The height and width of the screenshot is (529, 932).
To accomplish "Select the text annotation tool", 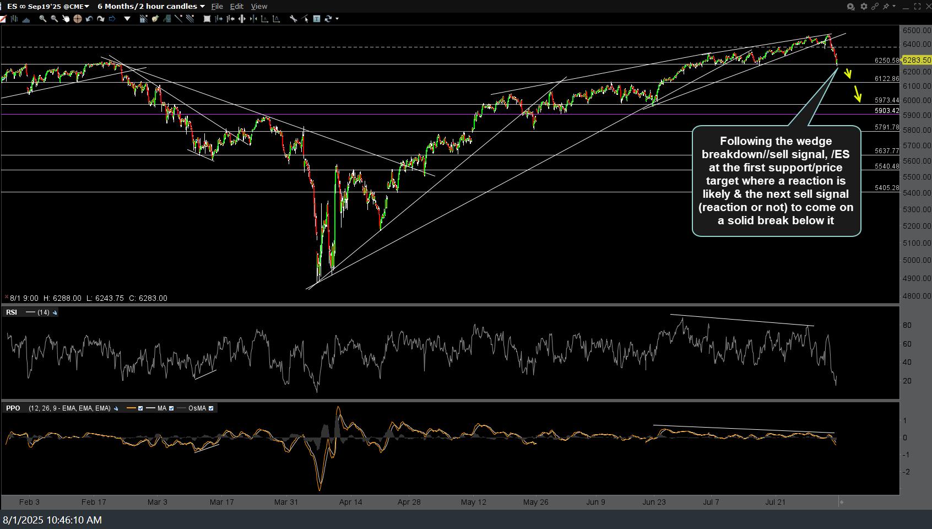I will [317, 19].
